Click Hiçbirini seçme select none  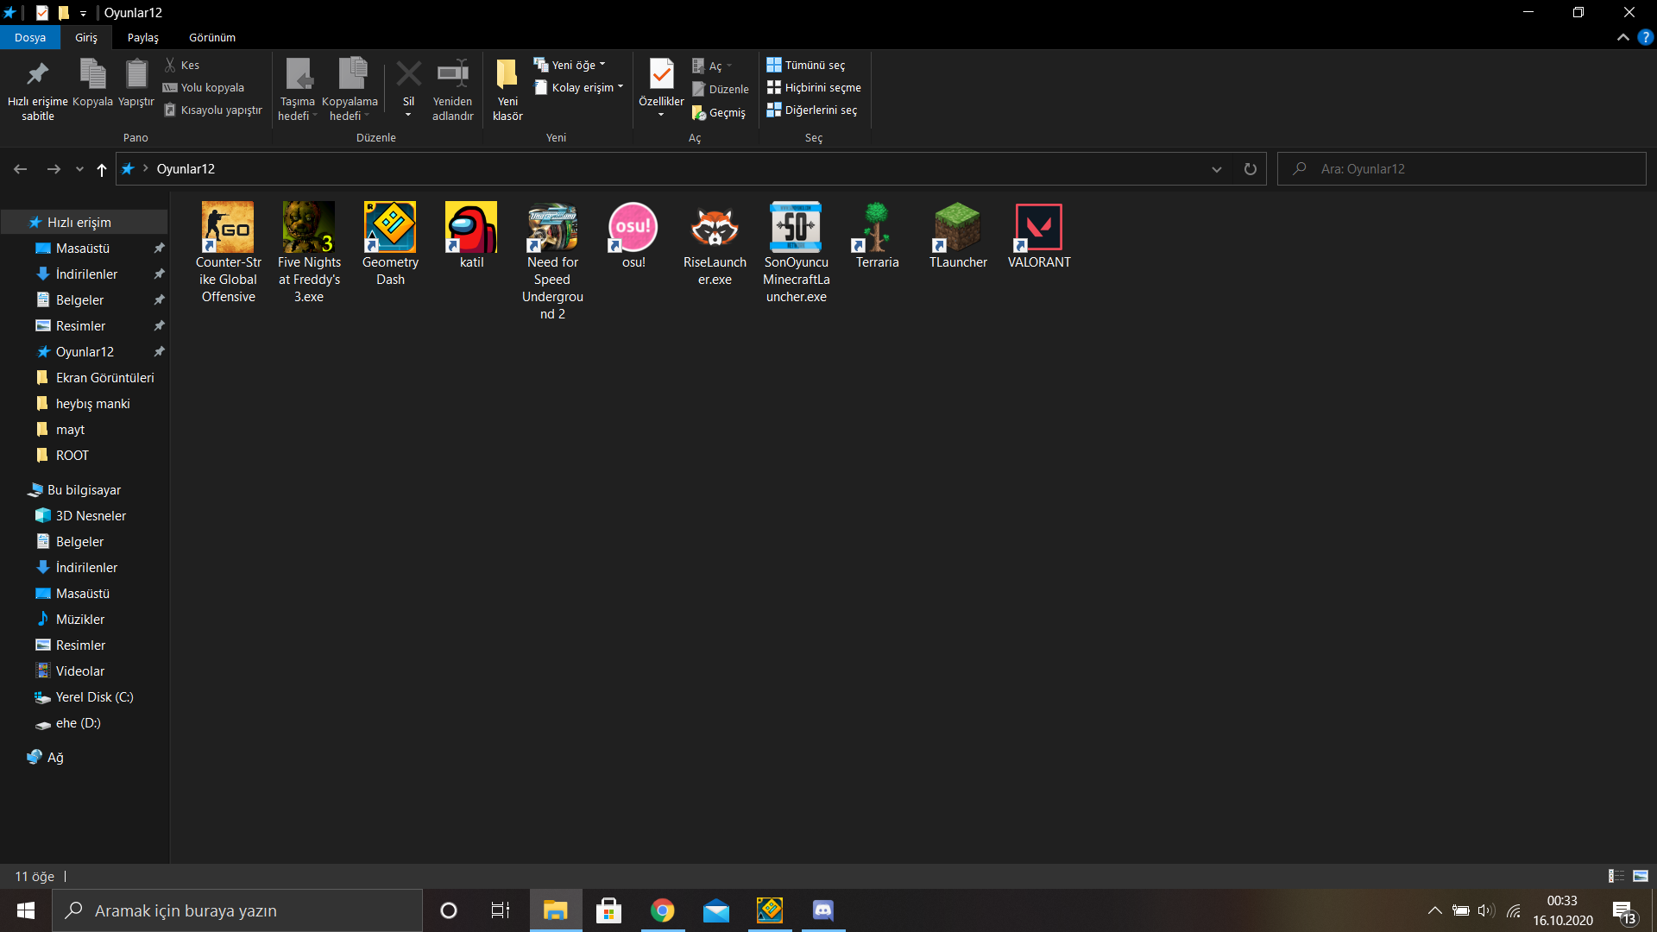(x=814, y=87)
